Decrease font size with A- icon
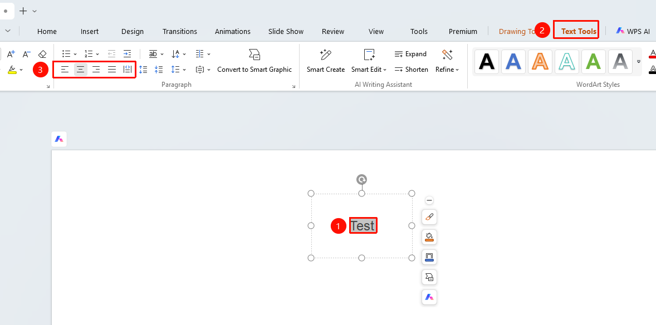The image size is (656, 325). click(26, 54)
